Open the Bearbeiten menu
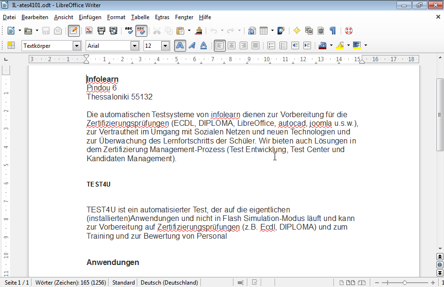The width and height of the screenshot is (444, 287). click(x=35, y=17)
